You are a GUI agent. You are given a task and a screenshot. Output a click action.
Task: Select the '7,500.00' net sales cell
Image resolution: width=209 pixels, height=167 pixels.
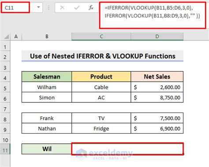157,118
